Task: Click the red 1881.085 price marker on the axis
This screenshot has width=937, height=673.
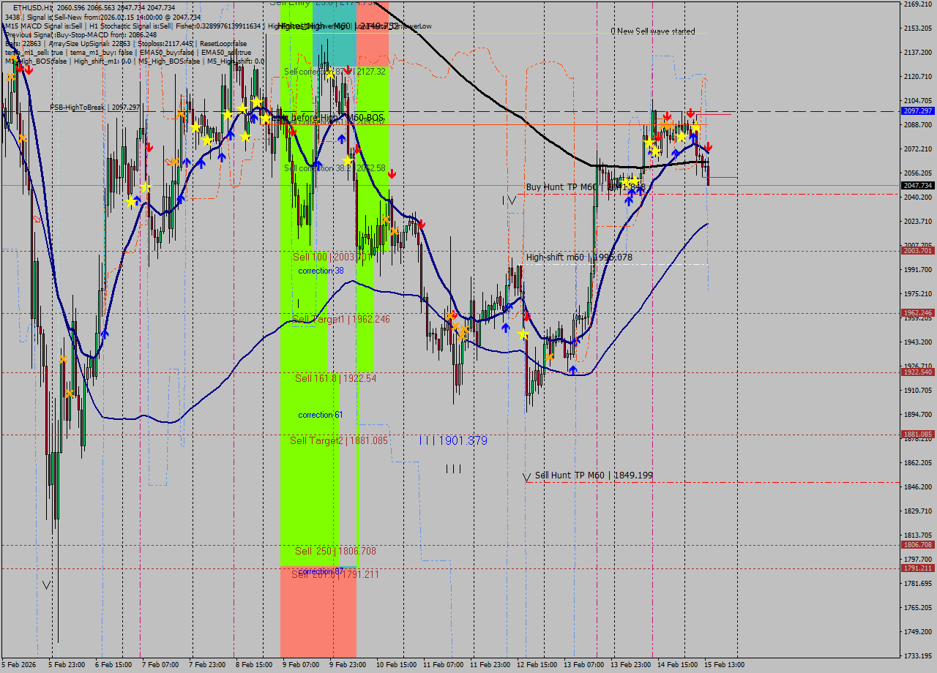Action: pyautogui.click(x=917, y=433)
